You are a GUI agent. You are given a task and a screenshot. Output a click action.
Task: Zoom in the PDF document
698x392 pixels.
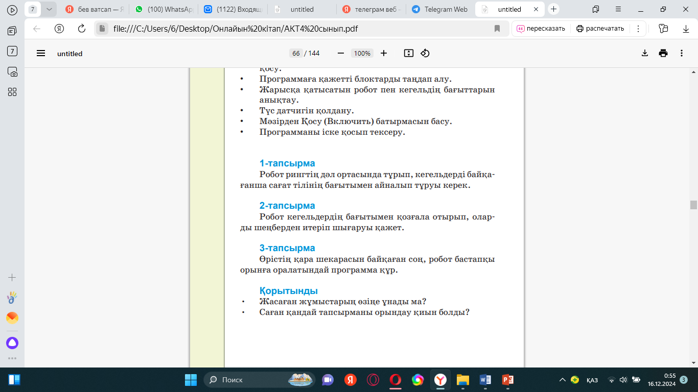(x=384, y=53)
